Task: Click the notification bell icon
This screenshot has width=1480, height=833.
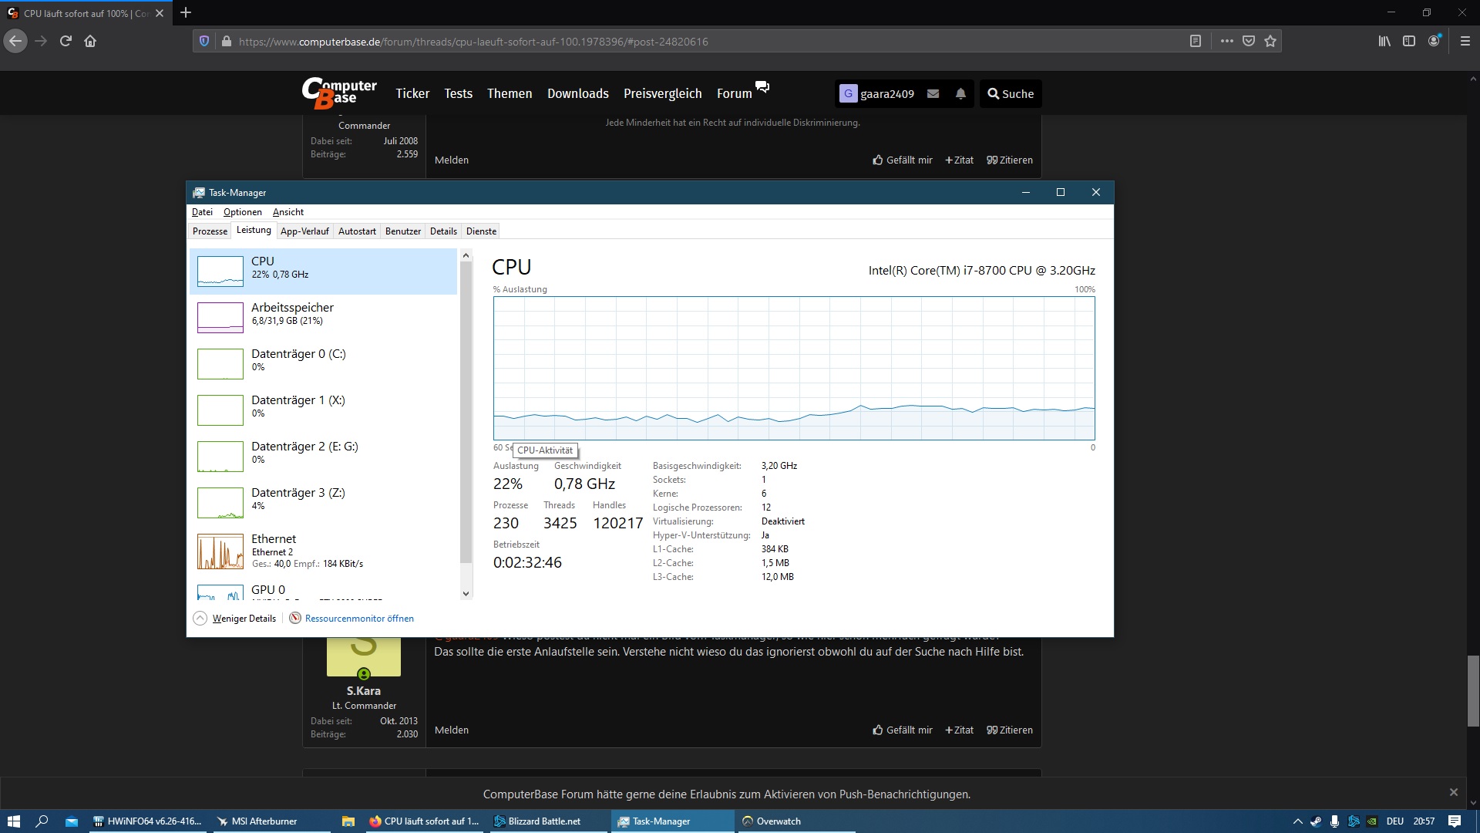Action: [x=960, y=94]
